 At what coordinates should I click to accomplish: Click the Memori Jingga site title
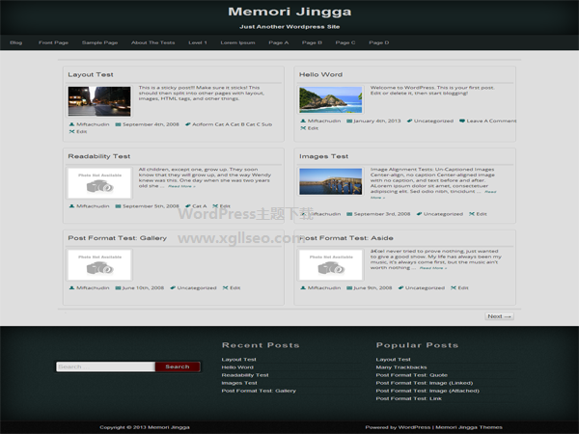pyautogui.click(x=289, y=12)
